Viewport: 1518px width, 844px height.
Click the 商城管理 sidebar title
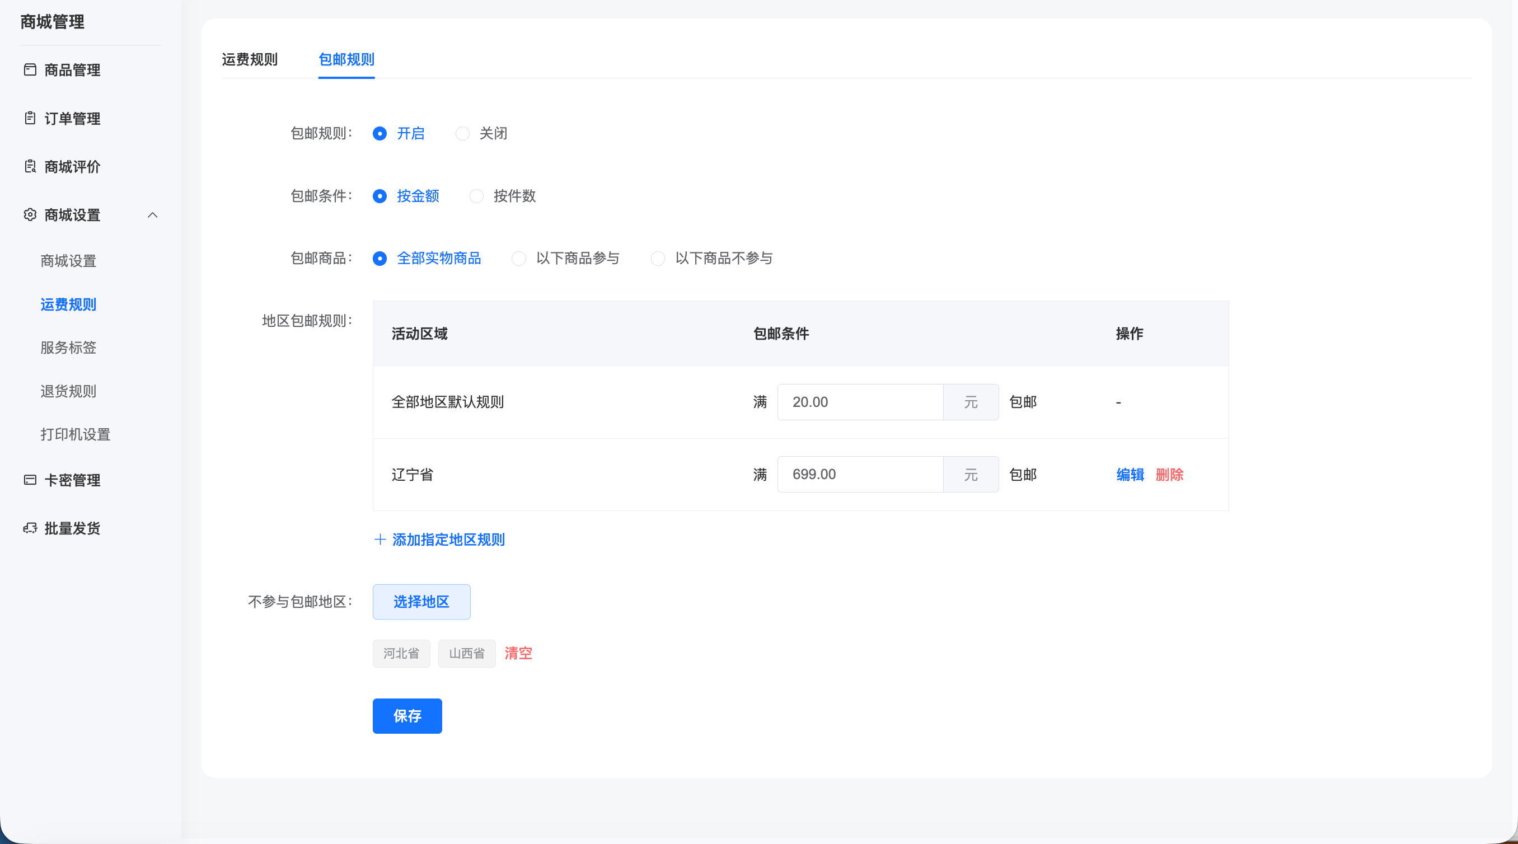53,22
